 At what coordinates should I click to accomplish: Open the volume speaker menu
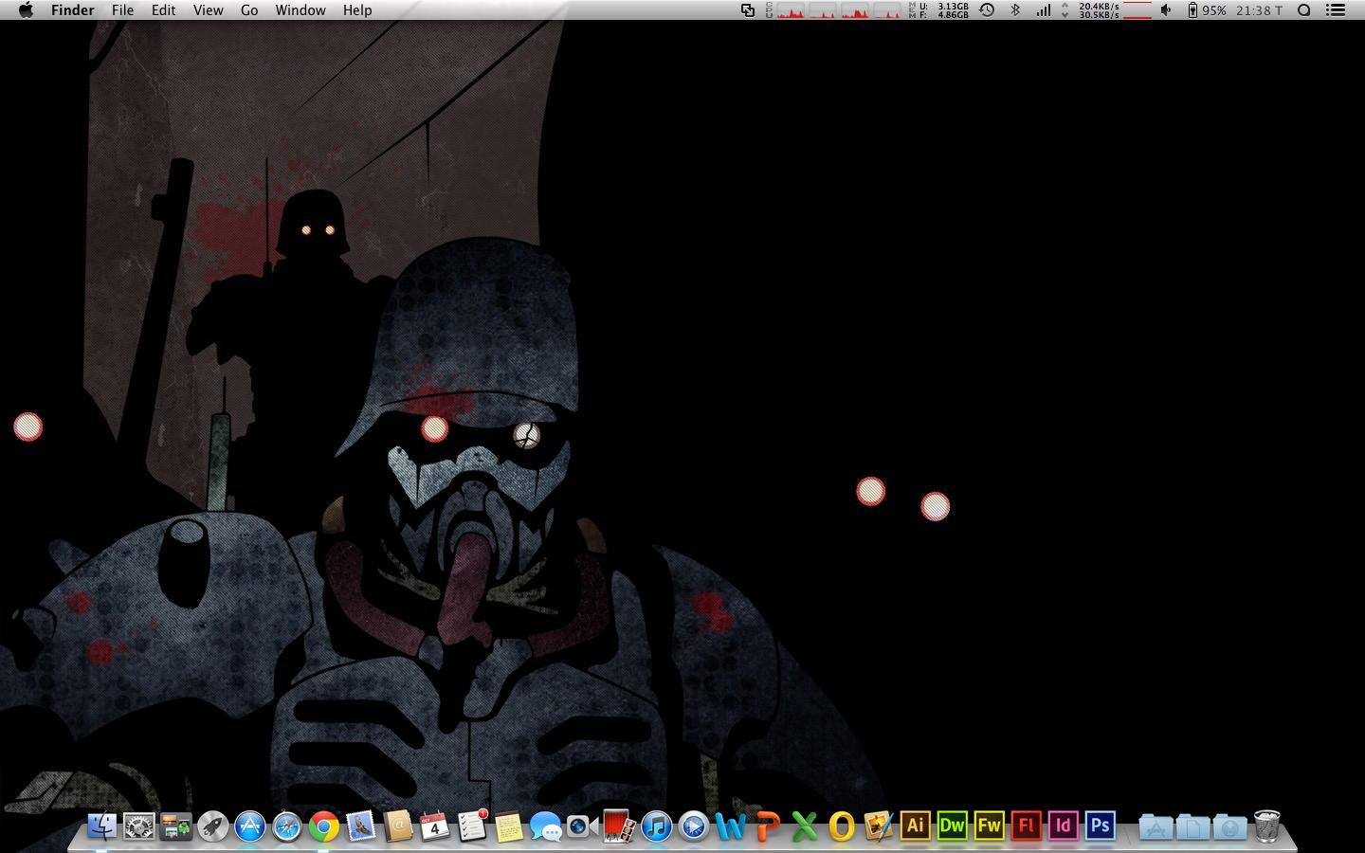1166,10
